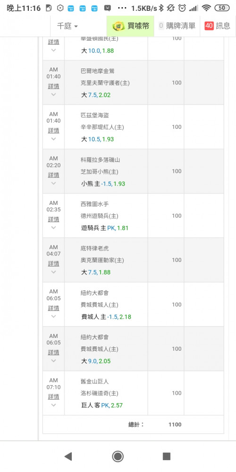
Task: Click the 大 9.0, 2.05 pick text
Action: (96, 361)
